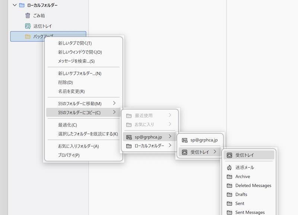The image size is (298, 215).
Task: Click the mail account icon next to sp@grphca.jp
Action: [129, 137]
